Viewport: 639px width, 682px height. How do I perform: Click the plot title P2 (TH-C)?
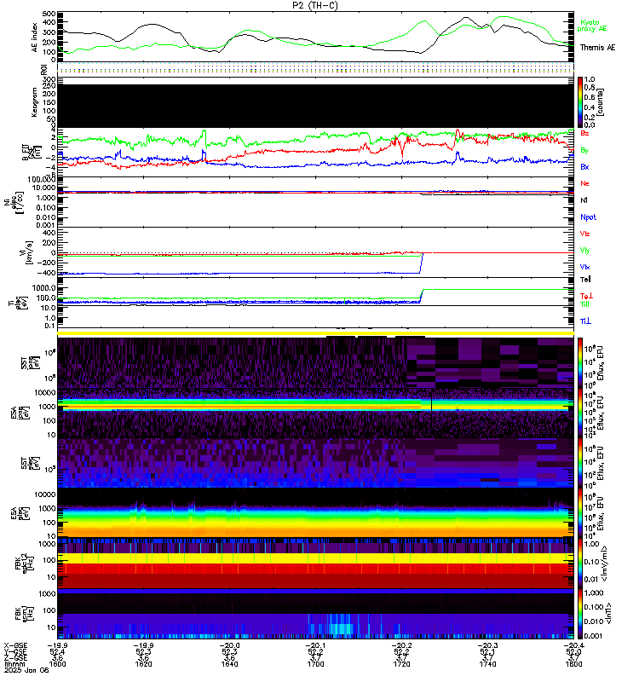[315, 5]
